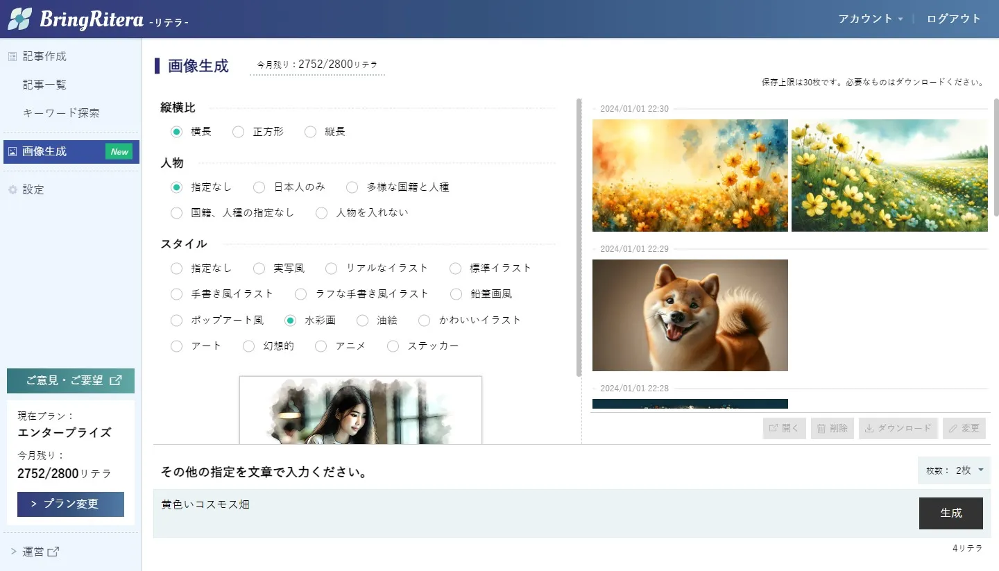Image resolution: width=999 pixels, height=571 pixels.
Task: Click the 削除 button
Action: point(832,428)
